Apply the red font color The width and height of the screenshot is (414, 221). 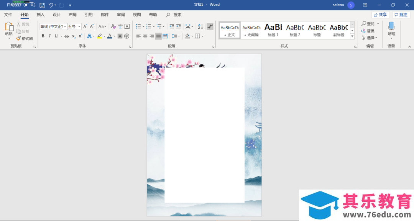click(110, 36)
